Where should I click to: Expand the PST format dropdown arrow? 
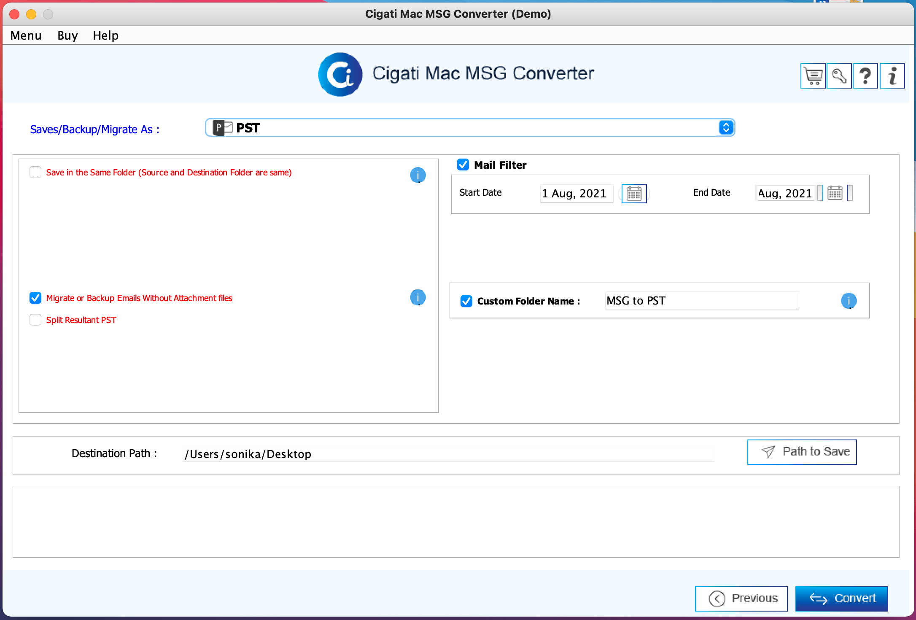[726, 127]
